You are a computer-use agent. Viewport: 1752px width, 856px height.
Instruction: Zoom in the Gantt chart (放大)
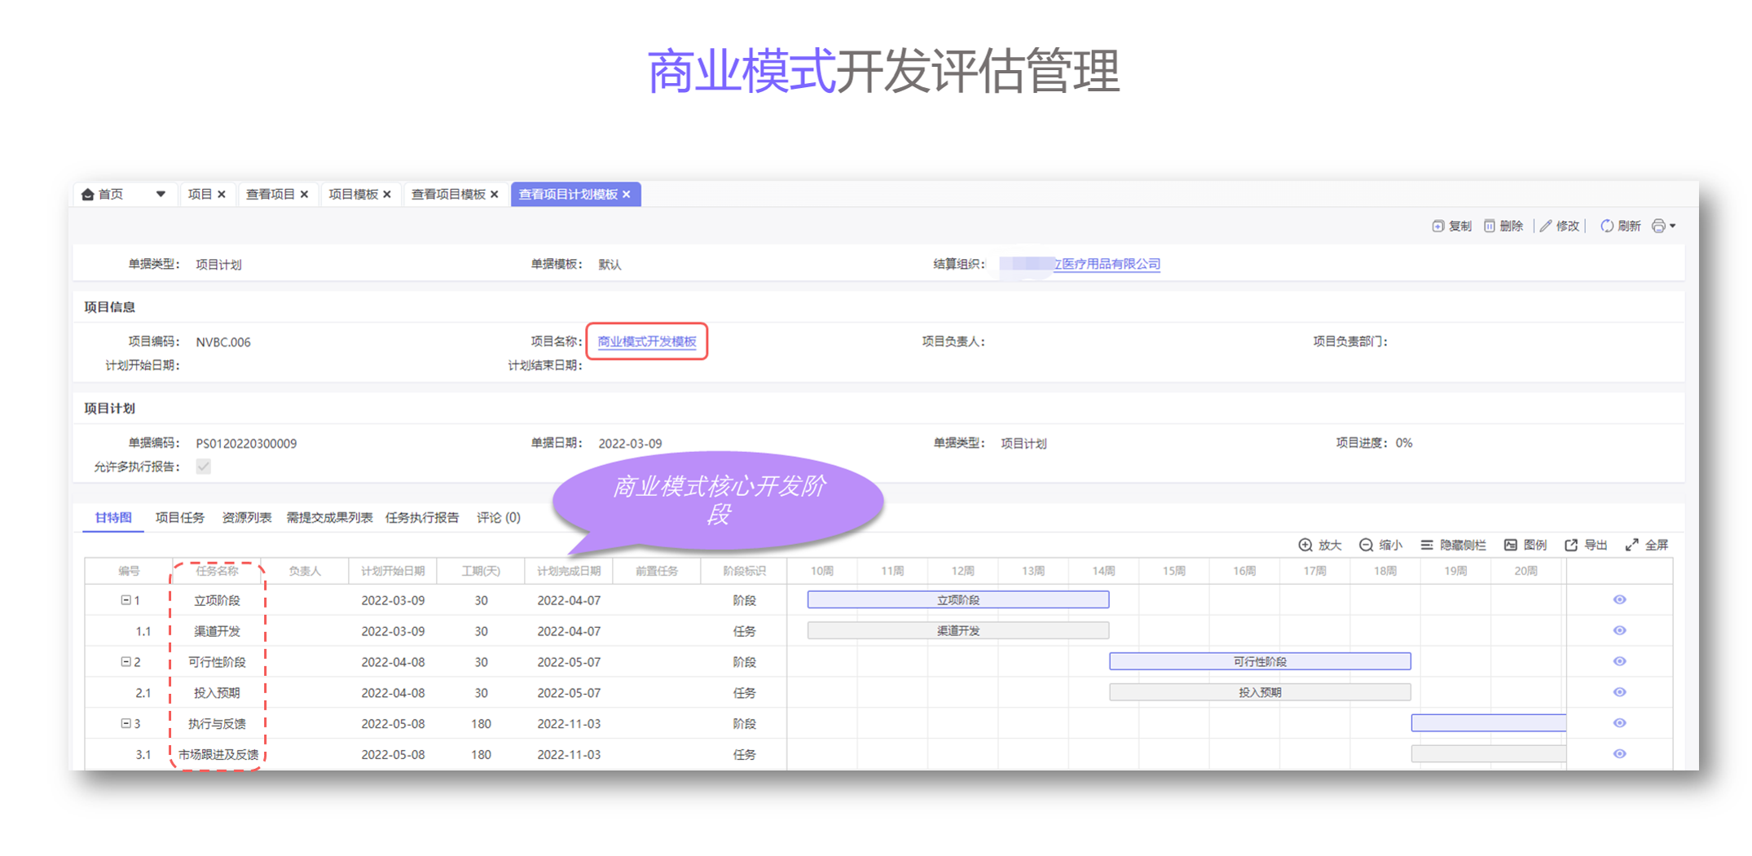point(1305,545)
